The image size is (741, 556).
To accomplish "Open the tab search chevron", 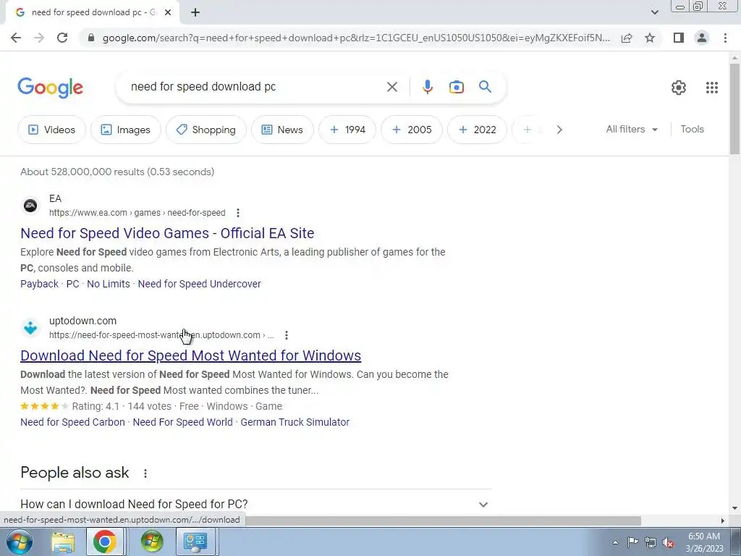I will click(654, 12).
